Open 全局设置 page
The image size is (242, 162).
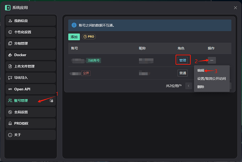click(31, 112)
